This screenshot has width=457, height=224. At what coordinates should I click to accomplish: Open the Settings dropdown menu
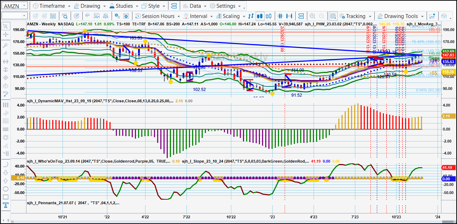(225, 6)
